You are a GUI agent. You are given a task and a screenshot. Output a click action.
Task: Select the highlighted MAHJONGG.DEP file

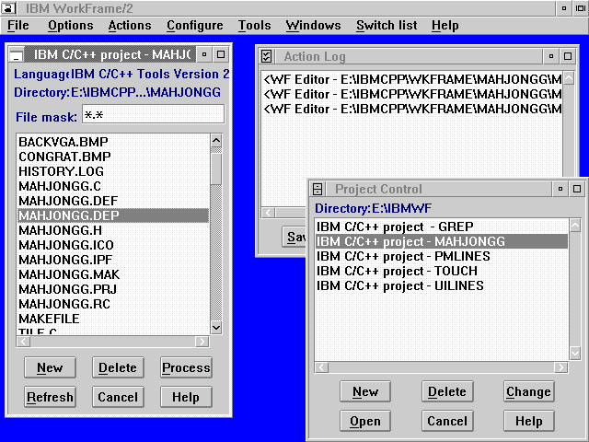coord(113,215)
